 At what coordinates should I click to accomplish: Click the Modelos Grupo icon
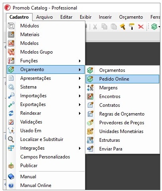pos(11,52)
